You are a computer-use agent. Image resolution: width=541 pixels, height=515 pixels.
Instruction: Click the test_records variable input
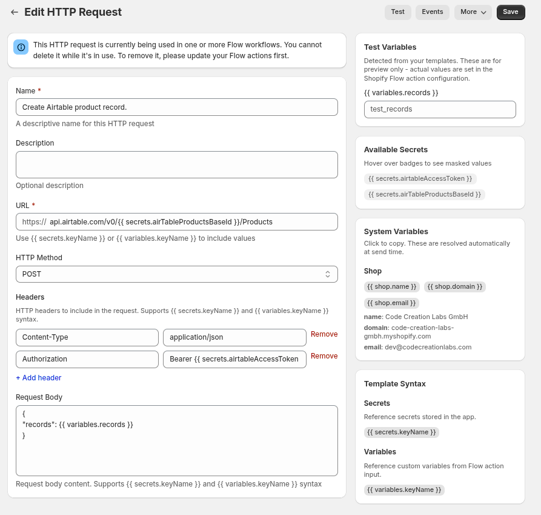(439, 109)
